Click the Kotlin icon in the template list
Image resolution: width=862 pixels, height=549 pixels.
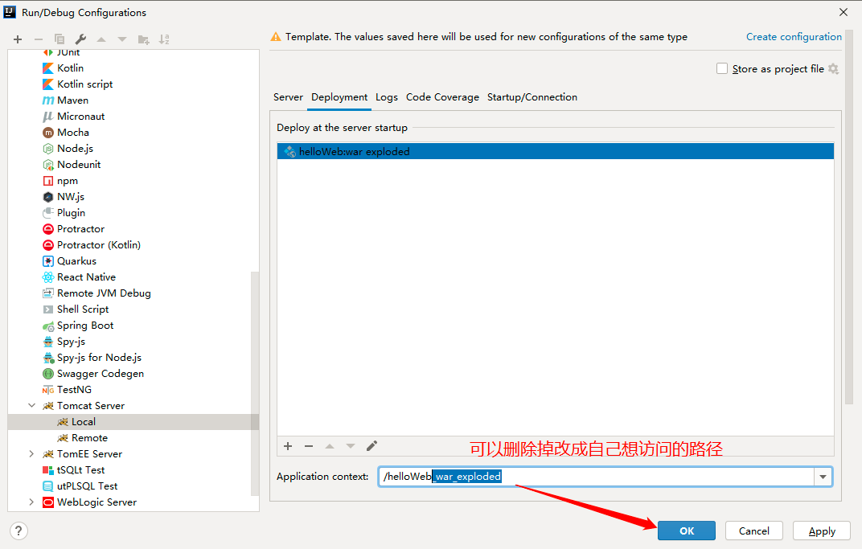tap(47, 68)
